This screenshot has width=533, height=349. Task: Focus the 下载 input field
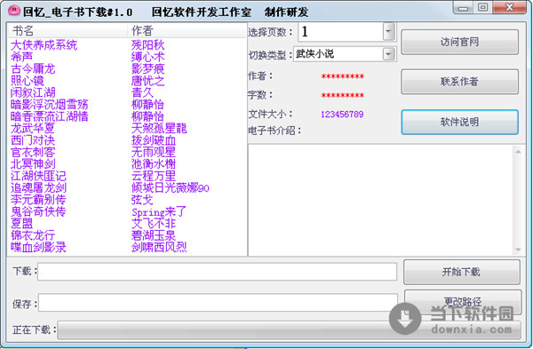click(x=218, y=272)
